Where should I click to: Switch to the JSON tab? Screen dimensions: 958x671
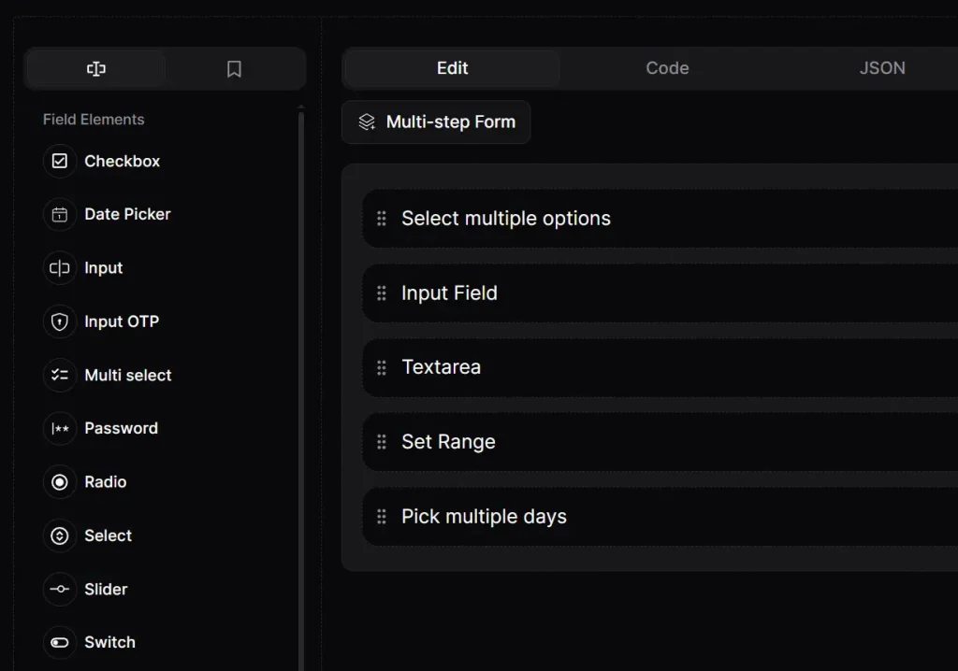[x=881, y=67]
